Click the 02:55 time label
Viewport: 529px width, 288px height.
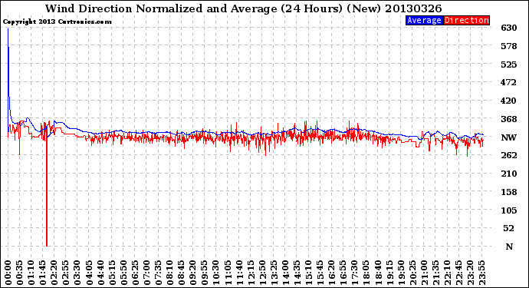tap(66, 273)
